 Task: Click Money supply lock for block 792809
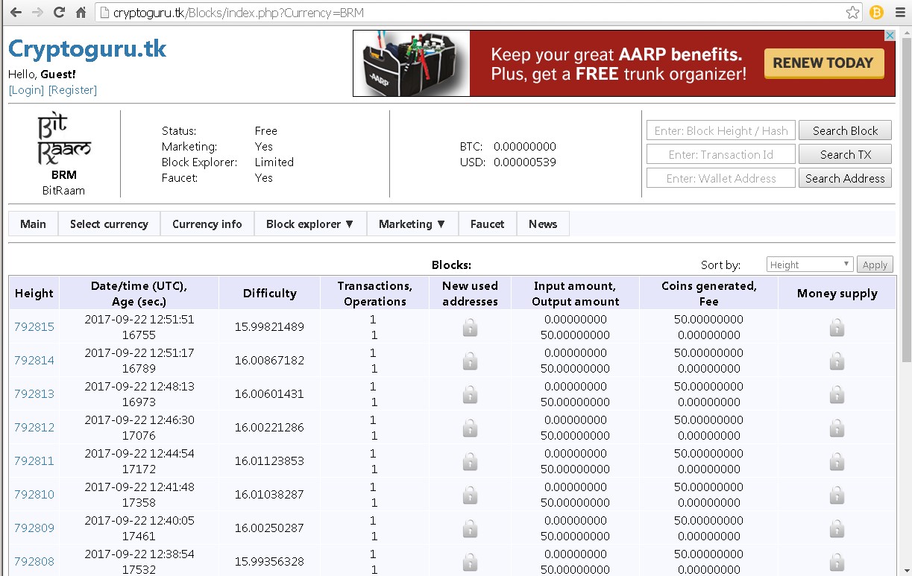click(x=837, y=528)
